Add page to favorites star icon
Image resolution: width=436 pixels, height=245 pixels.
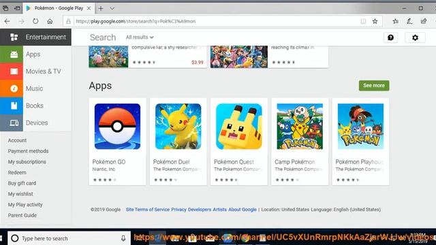click(375, 21)
